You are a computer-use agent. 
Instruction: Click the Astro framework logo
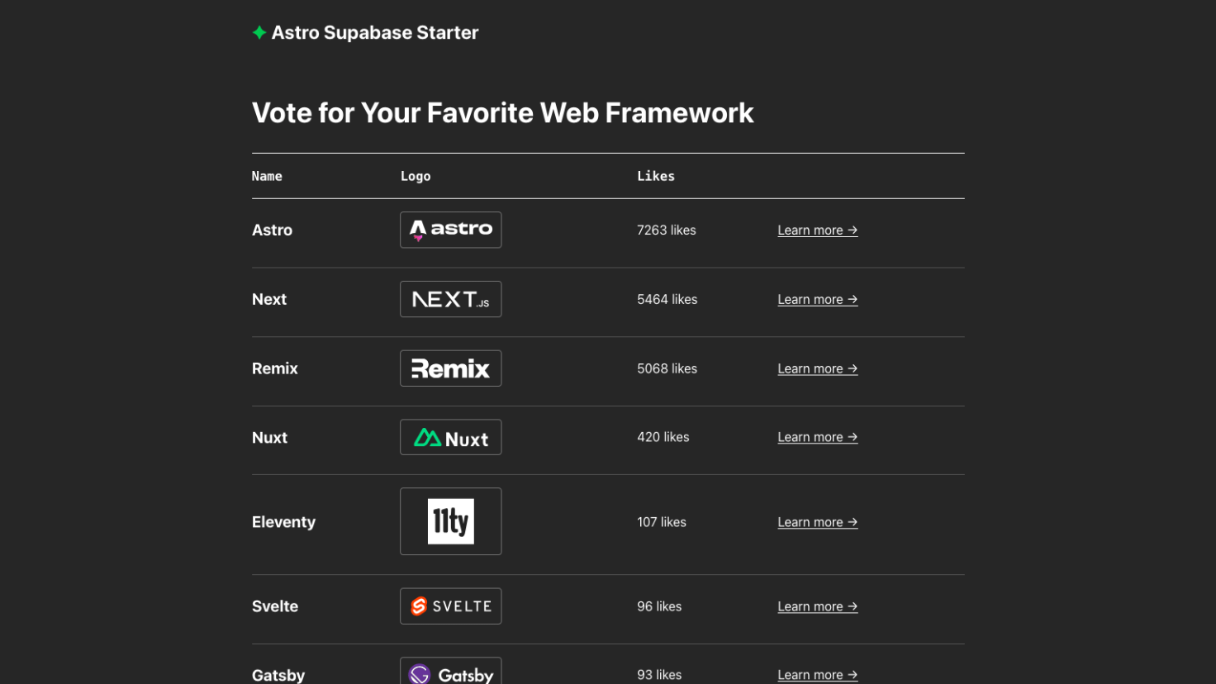pos(450,230)
